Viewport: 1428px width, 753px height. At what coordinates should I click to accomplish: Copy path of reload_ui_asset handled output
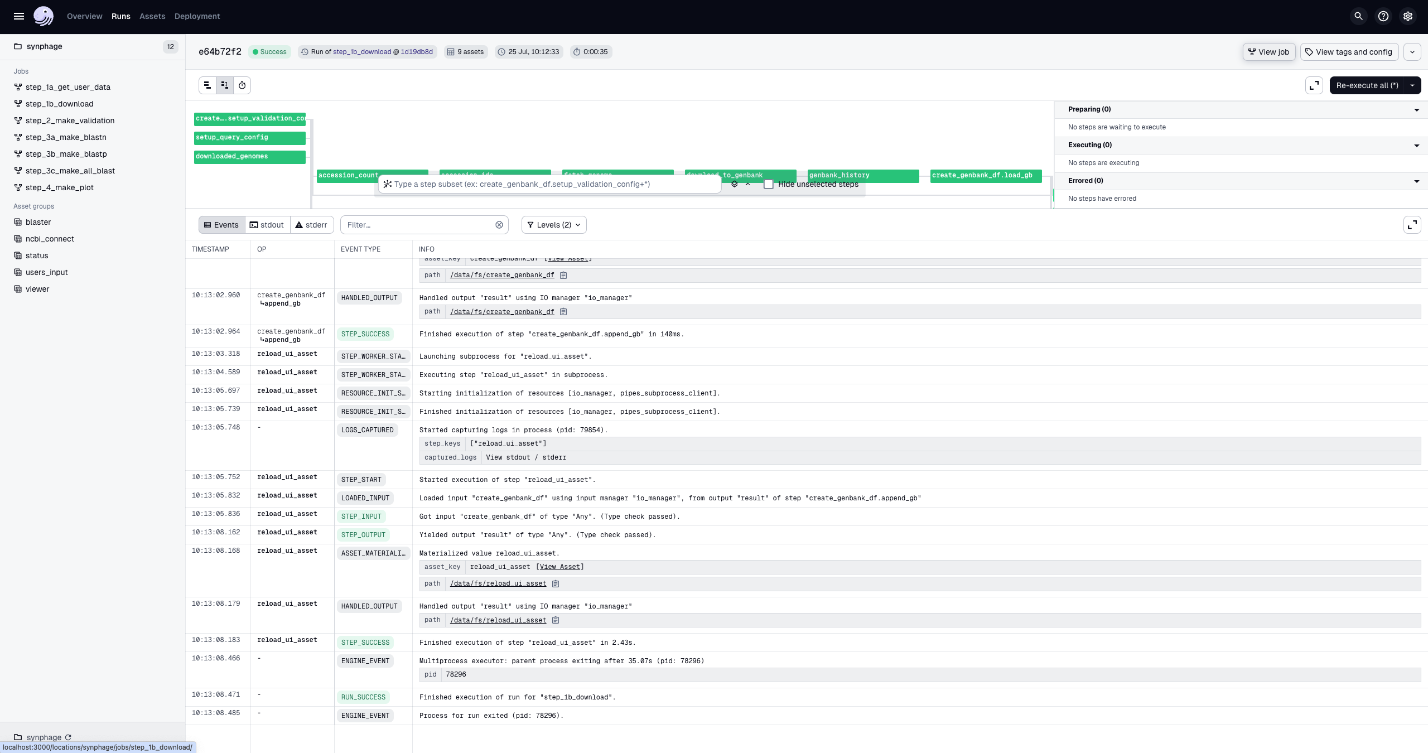(556, 620)
